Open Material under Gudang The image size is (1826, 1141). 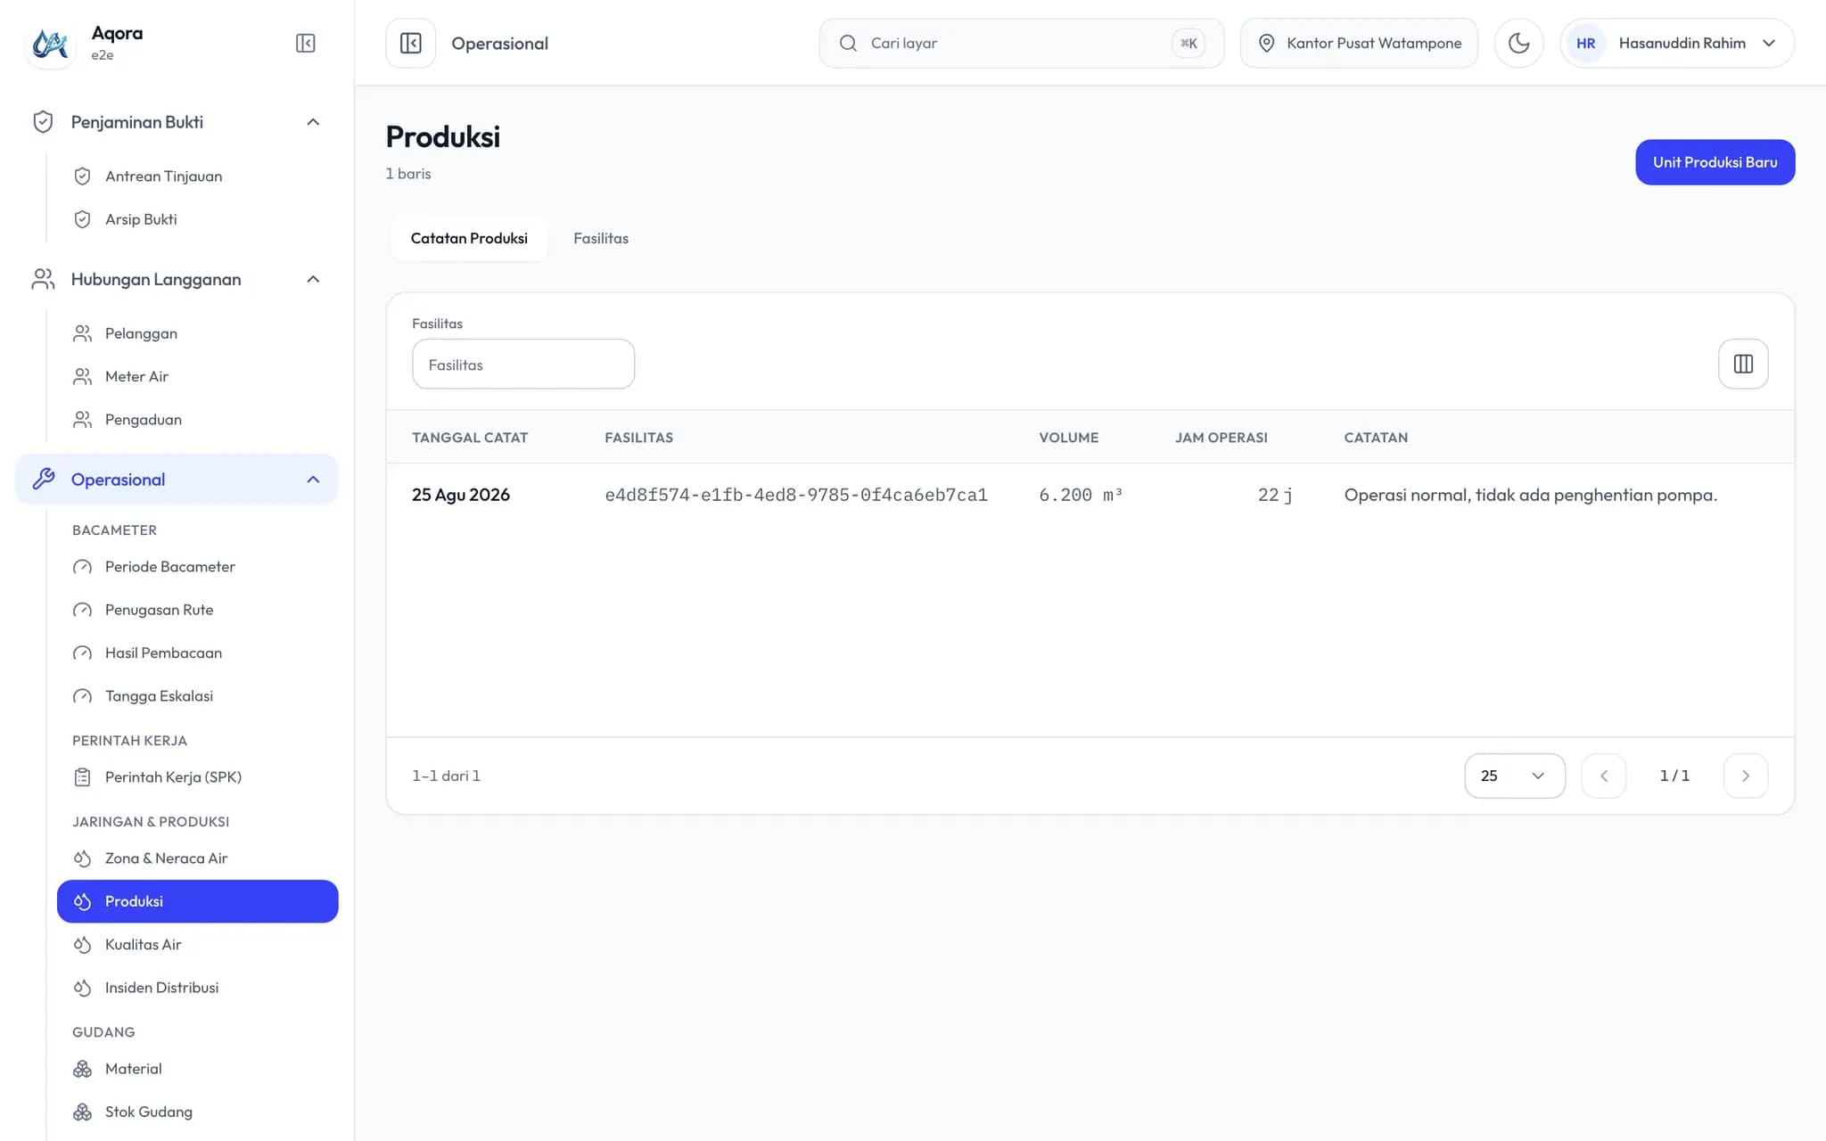(198, 1069)
